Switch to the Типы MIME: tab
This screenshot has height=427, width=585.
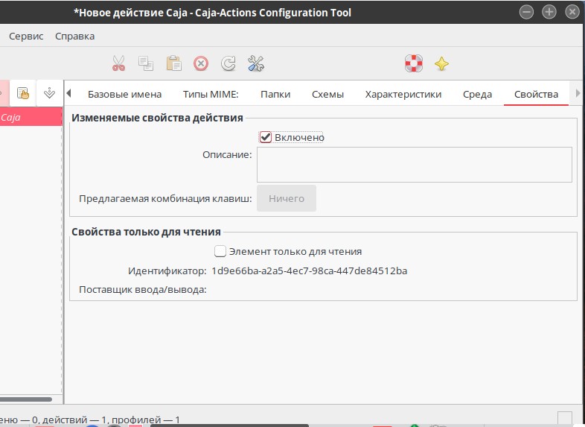(x=211, y=94)
